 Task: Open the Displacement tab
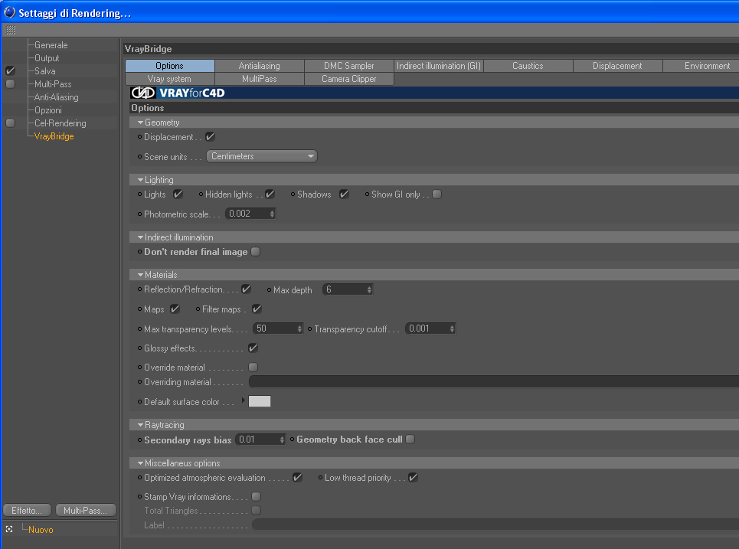[617, 66]
